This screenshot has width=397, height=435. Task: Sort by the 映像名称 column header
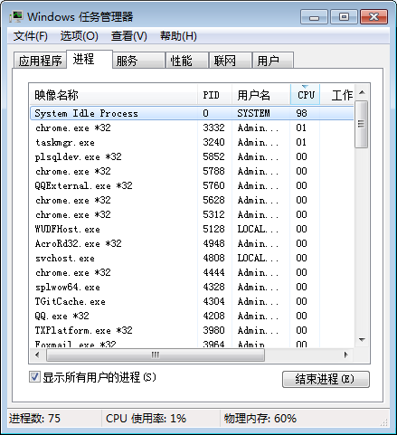click(114, 95)
